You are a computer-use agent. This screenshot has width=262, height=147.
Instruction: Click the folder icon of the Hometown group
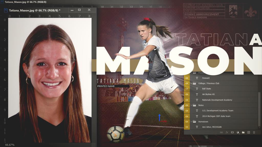click(x=194, y=122)
